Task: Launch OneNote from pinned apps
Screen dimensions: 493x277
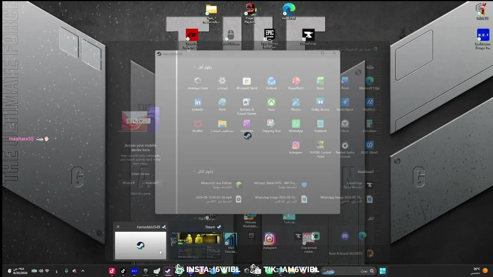Action: tap(247, 126)
